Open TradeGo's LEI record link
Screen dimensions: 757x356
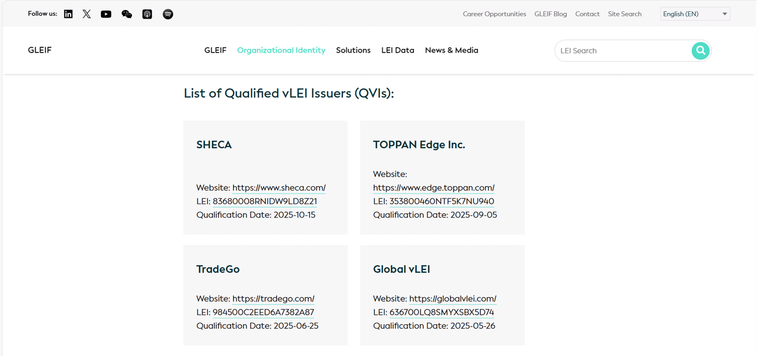click(x=263, y=312)
